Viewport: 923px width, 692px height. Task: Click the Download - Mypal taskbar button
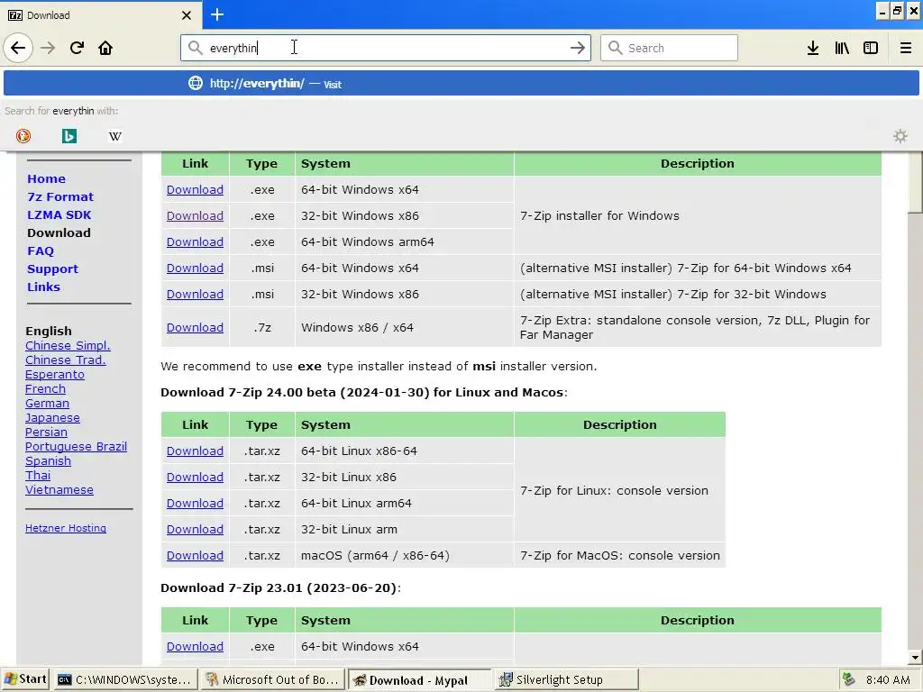tap(420, 679)
